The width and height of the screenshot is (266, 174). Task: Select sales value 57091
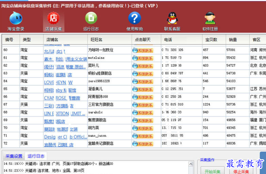click(231, 50)
